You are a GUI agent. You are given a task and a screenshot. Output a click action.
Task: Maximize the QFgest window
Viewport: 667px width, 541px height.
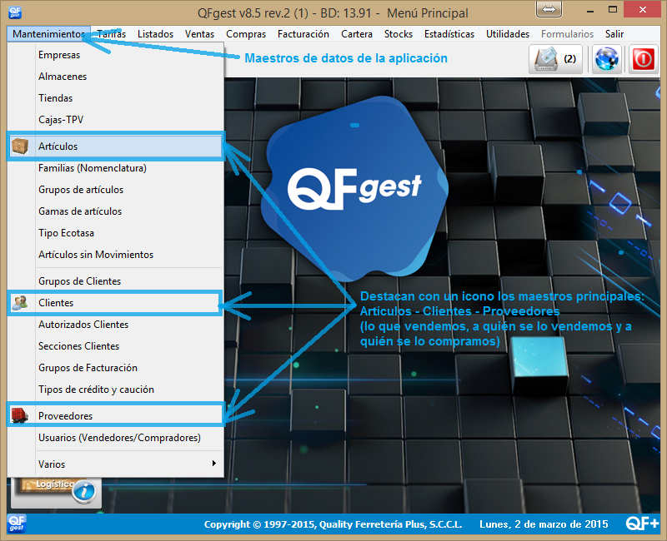pyautogui.click(x=613, y=9)
